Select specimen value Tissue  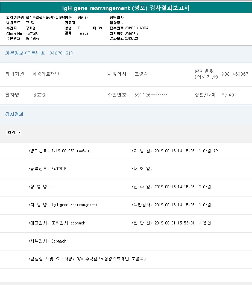83,33
